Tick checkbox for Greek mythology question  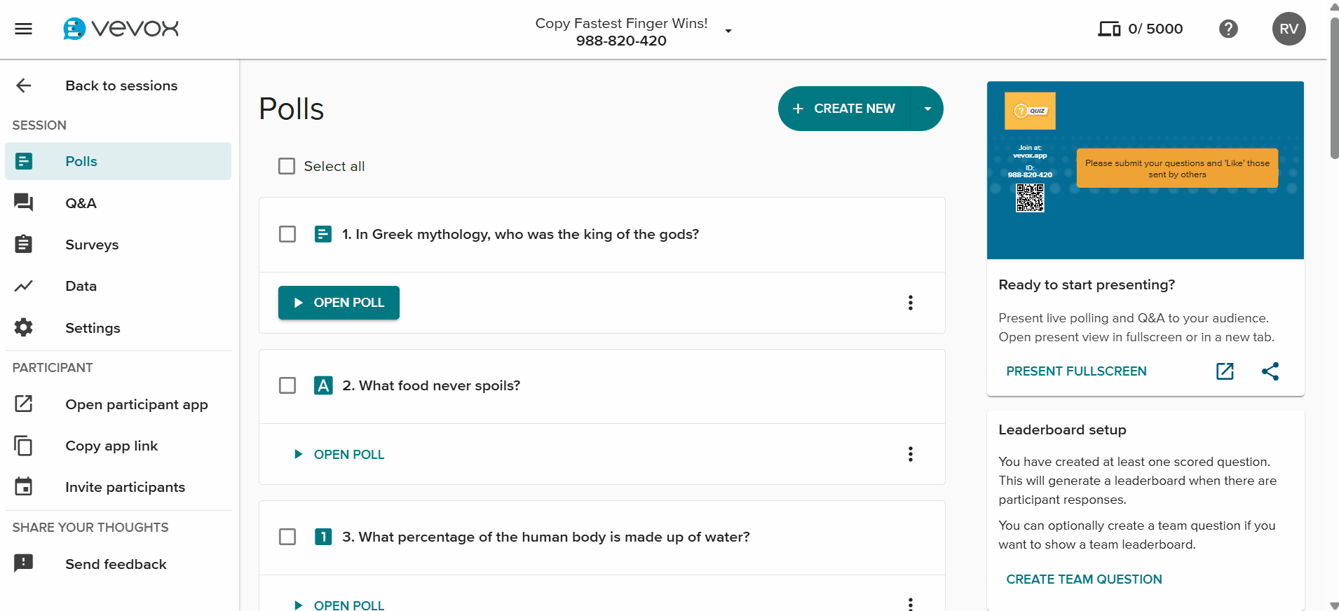pos(287,234)
